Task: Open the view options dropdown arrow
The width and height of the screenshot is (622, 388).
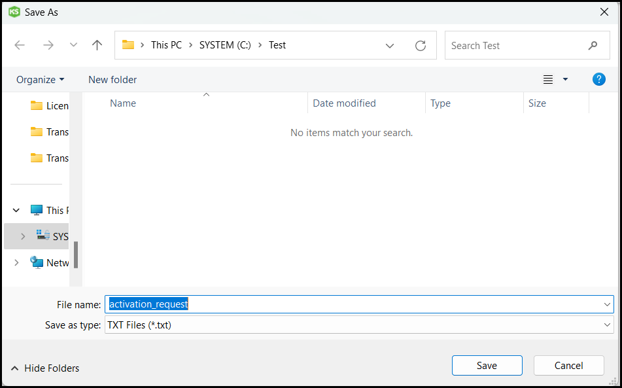Action: click(565, 80)
